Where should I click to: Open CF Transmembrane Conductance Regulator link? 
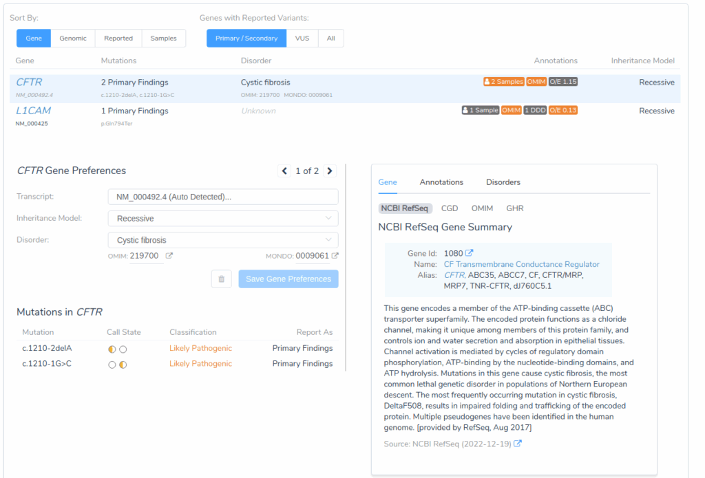(x=521, y=264)
